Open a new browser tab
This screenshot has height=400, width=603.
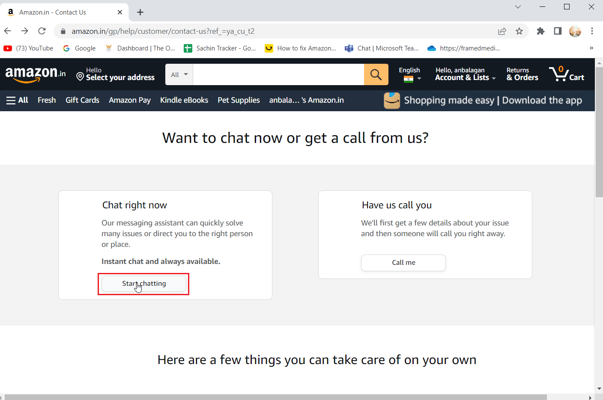coord(140,12)
